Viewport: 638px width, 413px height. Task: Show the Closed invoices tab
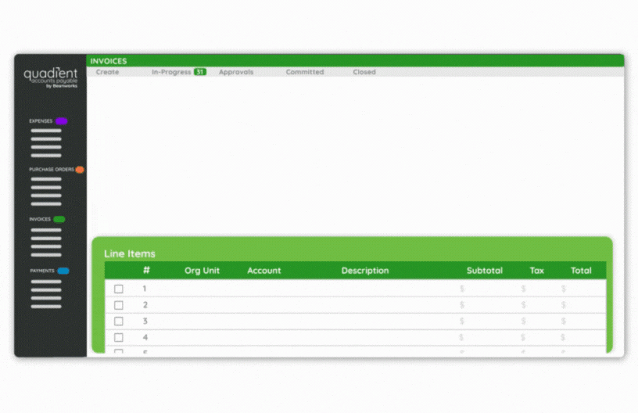(364, 72)
